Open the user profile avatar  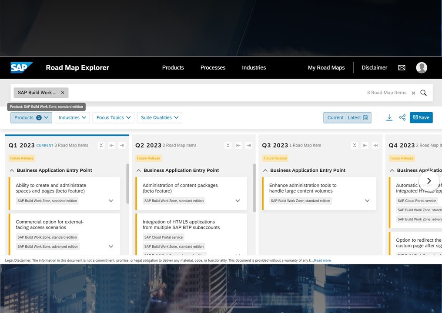[421, 67]
